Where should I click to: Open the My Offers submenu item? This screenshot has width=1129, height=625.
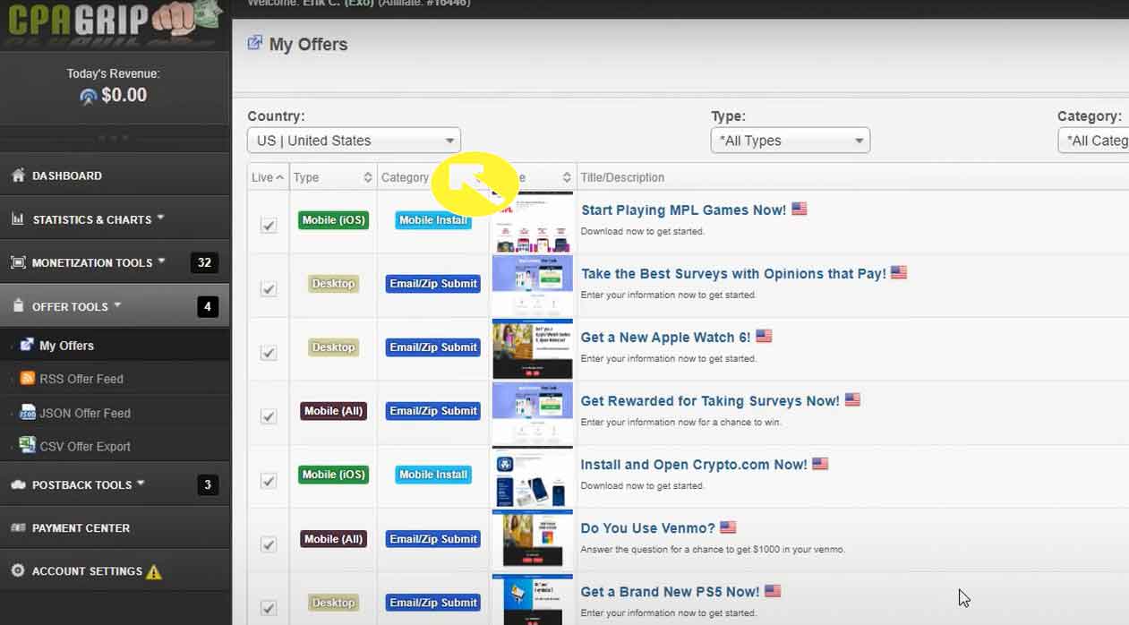tap(115, 345)
